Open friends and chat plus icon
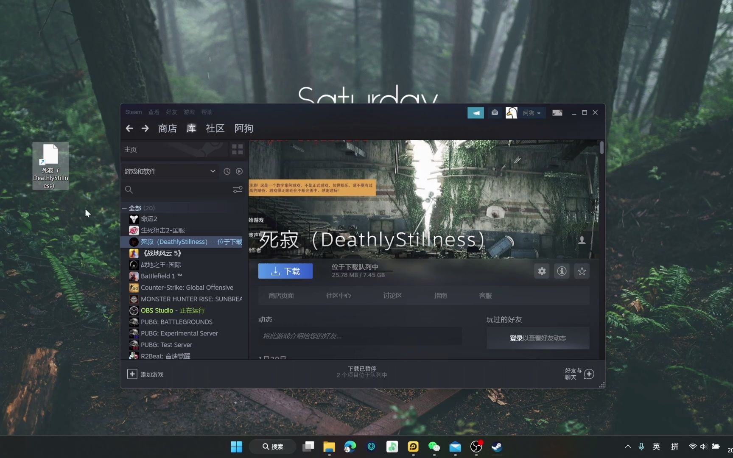 (589, 374)
